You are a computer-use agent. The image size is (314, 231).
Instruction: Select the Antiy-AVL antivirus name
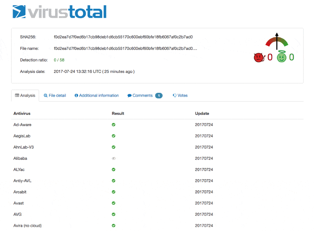point(22,181)
